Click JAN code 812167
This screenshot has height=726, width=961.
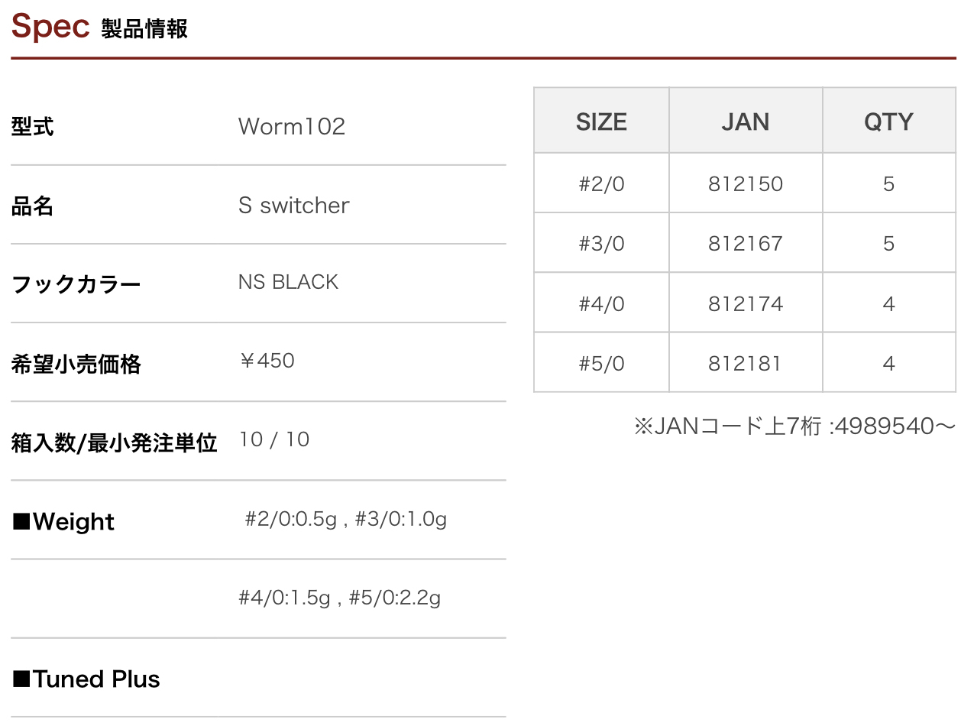pos(746,244)
